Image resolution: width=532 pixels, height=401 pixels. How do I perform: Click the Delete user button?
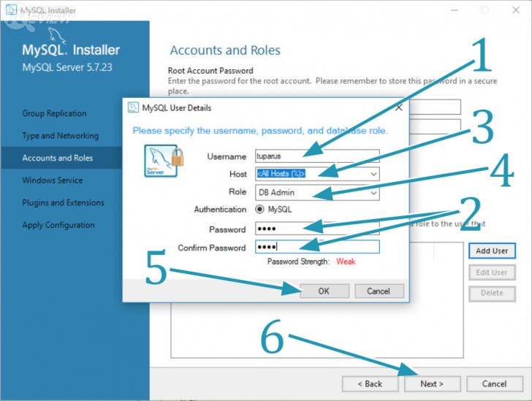point(492,294)
